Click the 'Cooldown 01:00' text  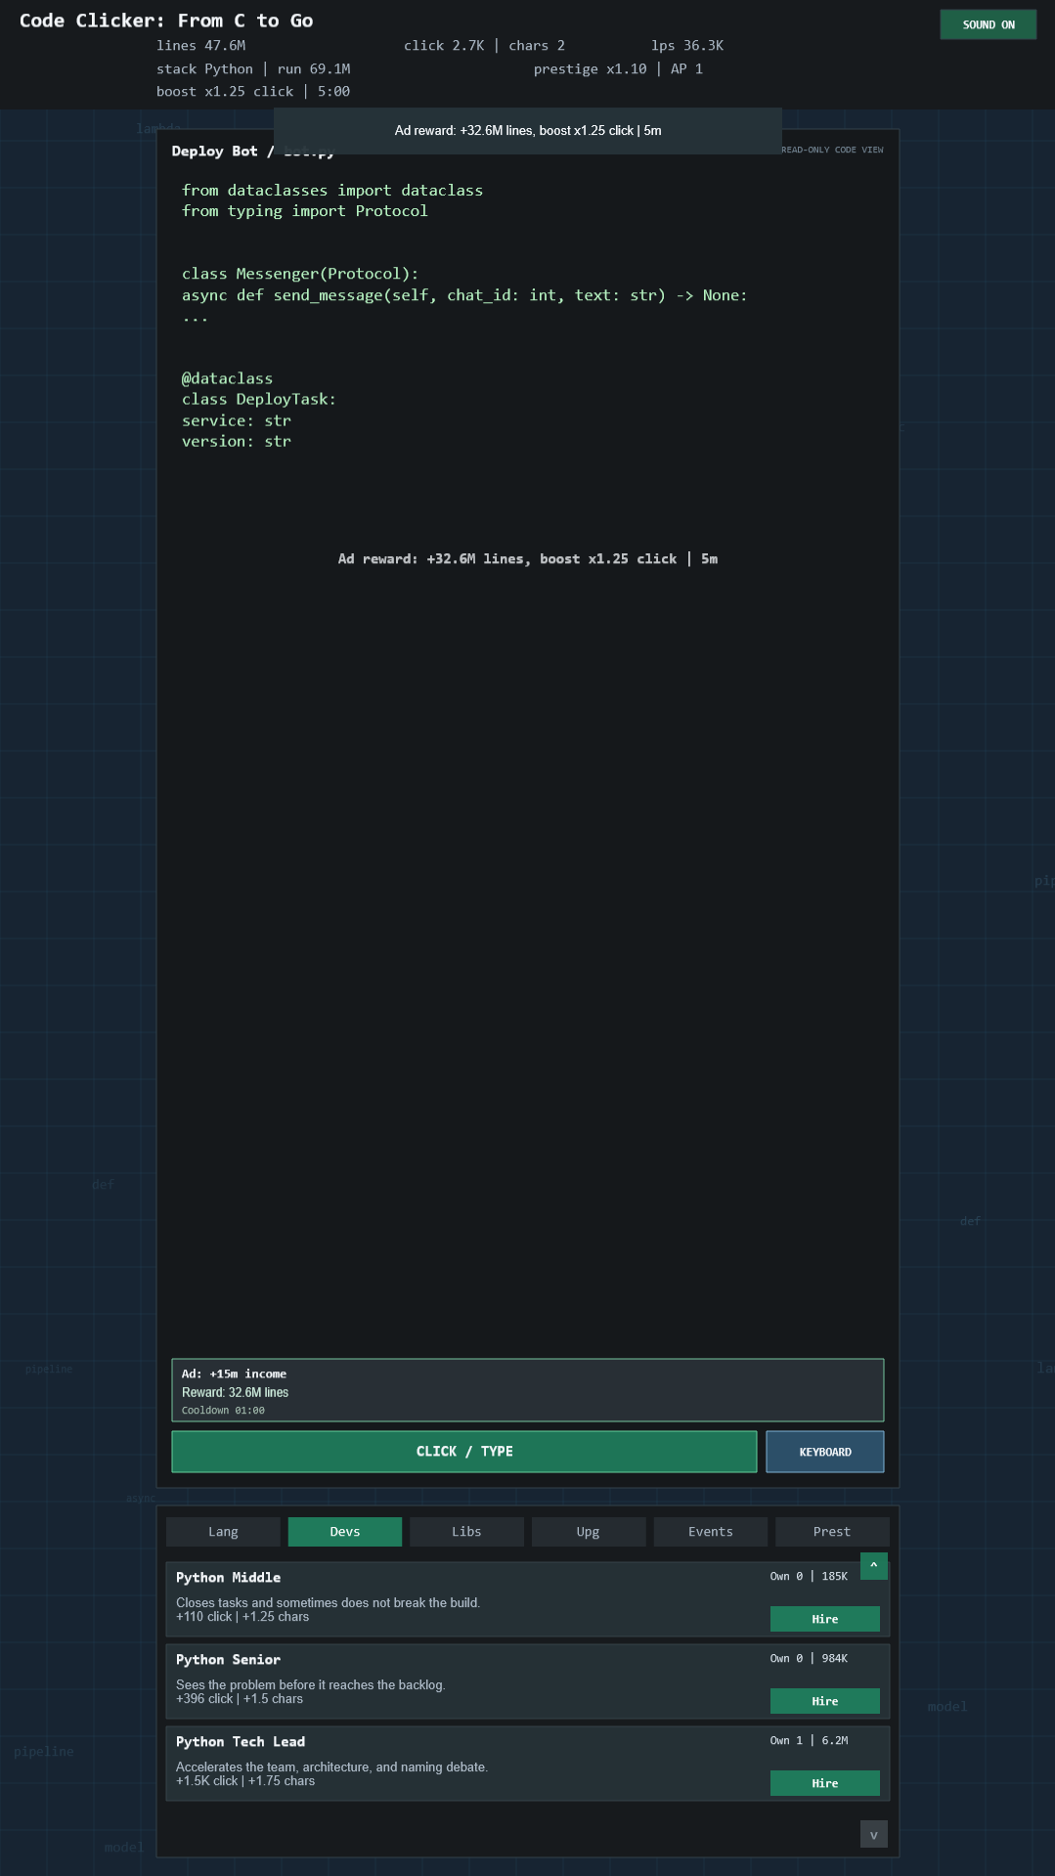click(223, 1411)
